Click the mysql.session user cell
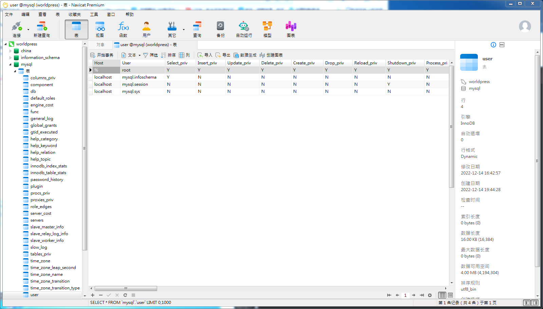The image size is (543, 309). (x=143, y=84)
